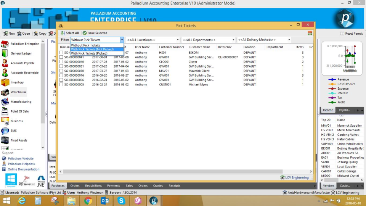Open Accounts Payable module icon
Screen dimensions: 366x206
pyautogui.click(x=5, y=63)
